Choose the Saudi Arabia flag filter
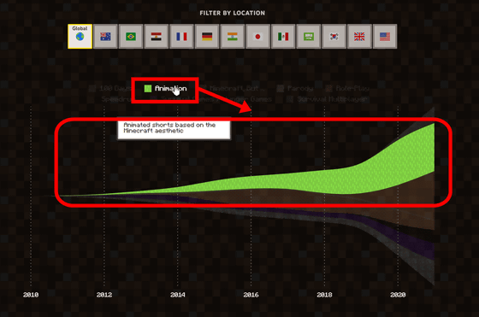The width and height of the screenshot is (479, 317). 309,36
